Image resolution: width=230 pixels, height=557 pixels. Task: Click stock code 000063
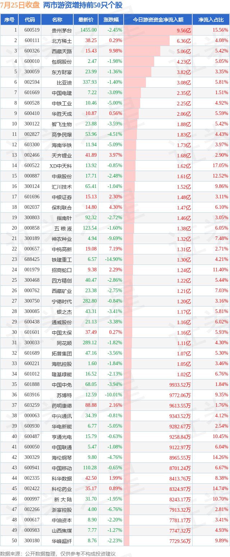point(32,416)
